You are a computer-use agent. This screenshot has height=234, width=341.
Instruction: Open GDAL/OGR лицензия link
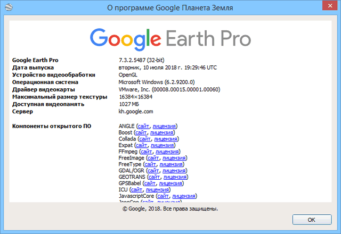click(174, 170)
